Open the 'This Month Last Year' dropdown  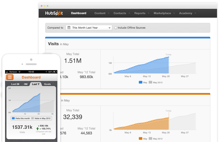click(89, 28)
